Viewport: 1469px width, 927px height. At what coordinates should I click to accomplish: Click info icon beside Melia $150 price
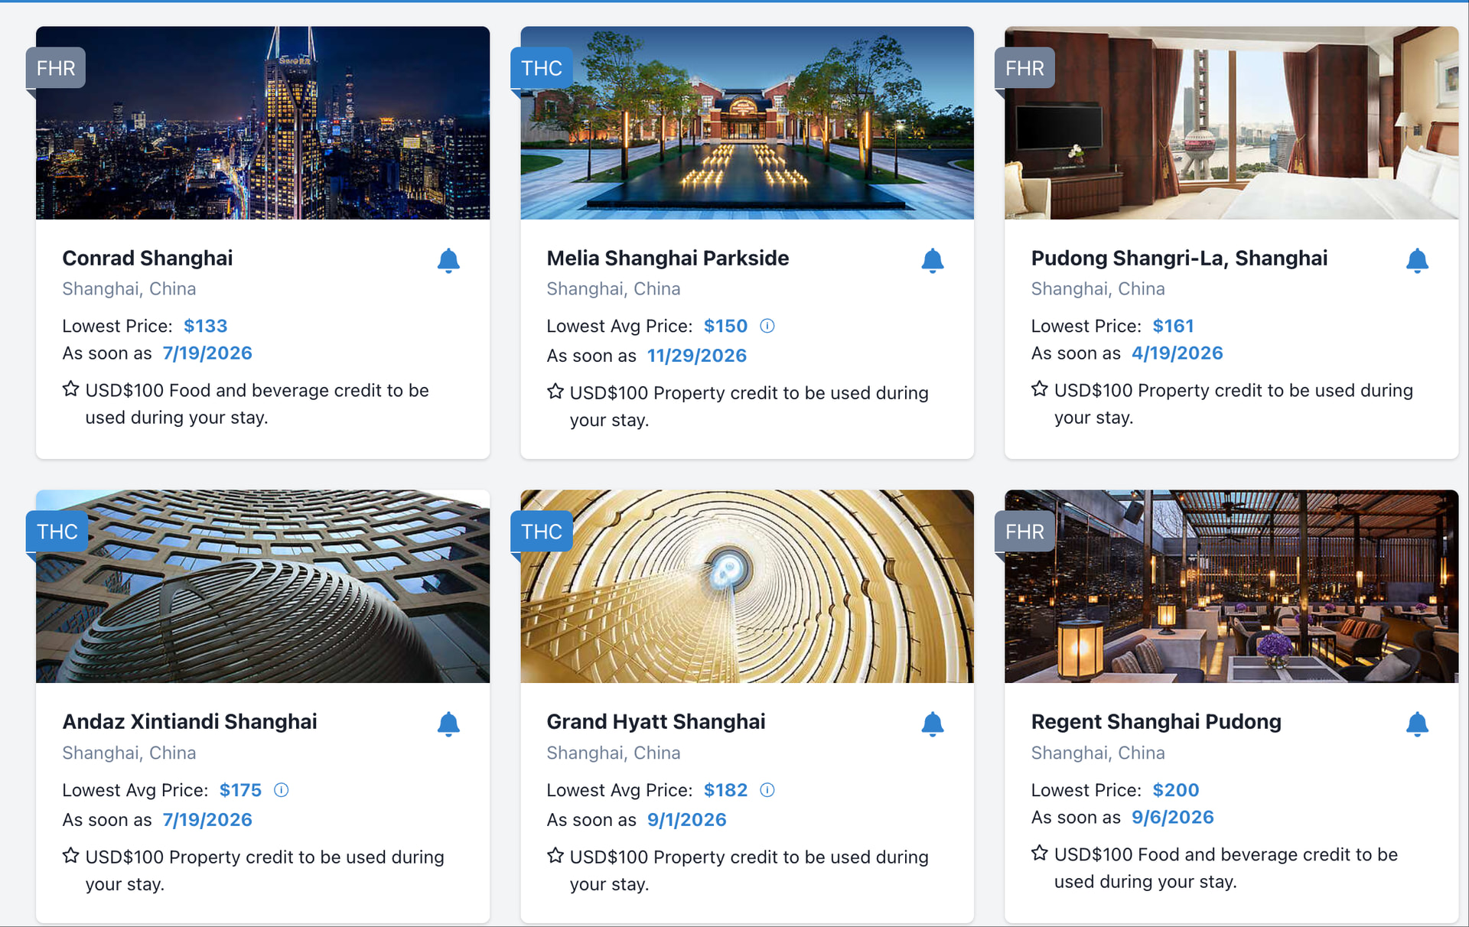point(767,326)
